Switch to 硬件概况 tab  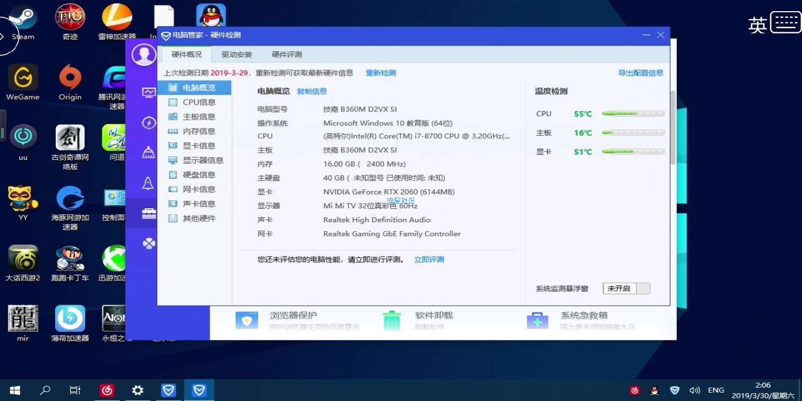click(x=187, y=55)
